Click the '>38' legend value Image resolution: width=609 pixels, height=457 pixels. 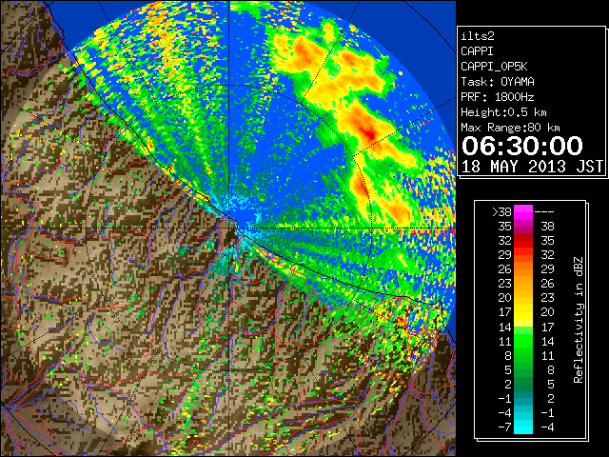click(x=501, y=212)
